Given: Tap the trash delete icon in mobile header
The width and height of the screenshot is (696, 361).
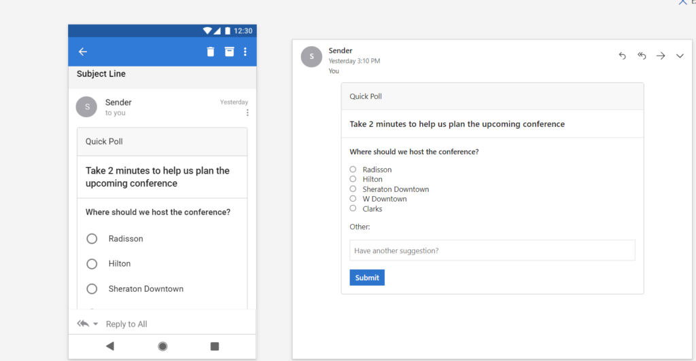Looking at the screenshot, I should (211, 52).
